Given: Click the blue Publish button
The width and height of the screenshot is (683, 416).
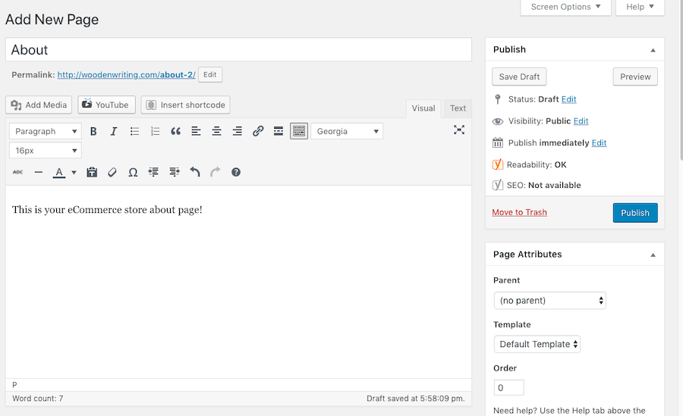Looking at the screenshot, I should coord(635,213).
